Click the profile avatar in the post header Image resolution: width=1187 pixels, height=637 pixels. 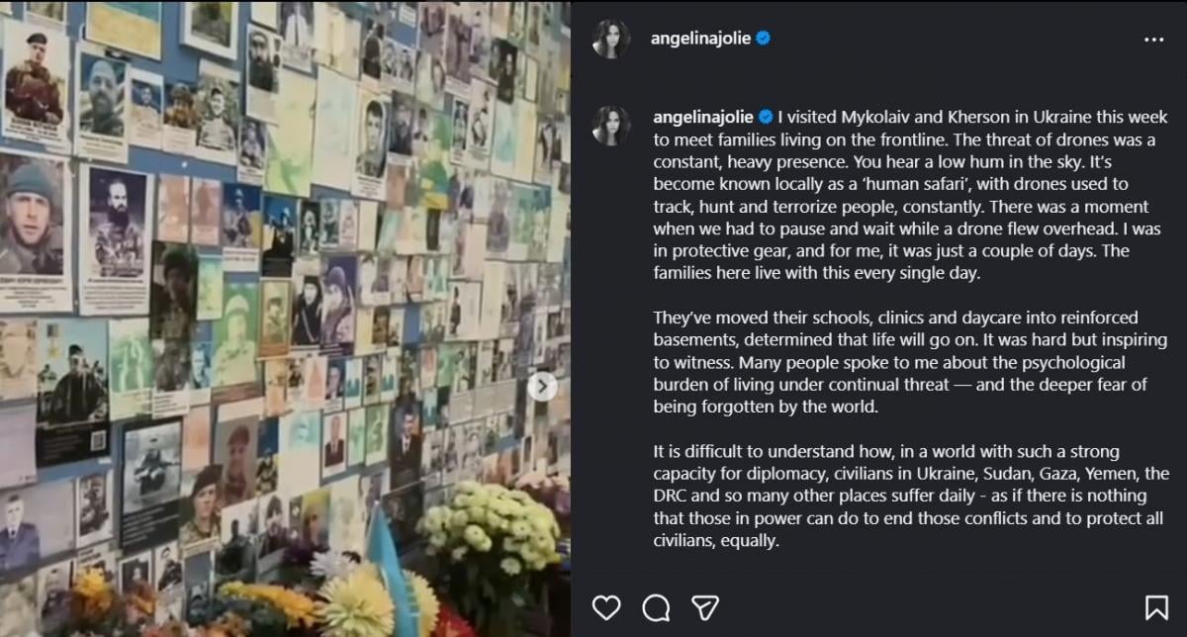pyautogui.click(x=611, y=40)
